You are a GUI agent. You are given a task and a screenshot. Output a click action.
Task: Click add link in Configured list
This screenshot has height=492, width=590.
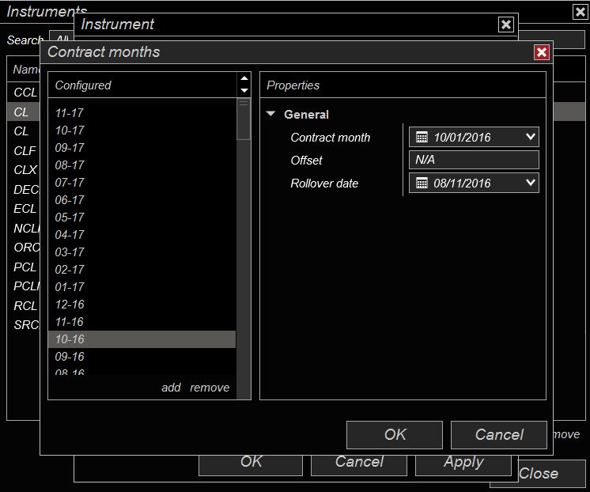171,388
